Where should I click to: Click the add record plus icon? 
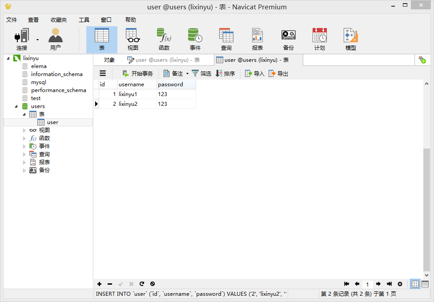click(99, 284)
